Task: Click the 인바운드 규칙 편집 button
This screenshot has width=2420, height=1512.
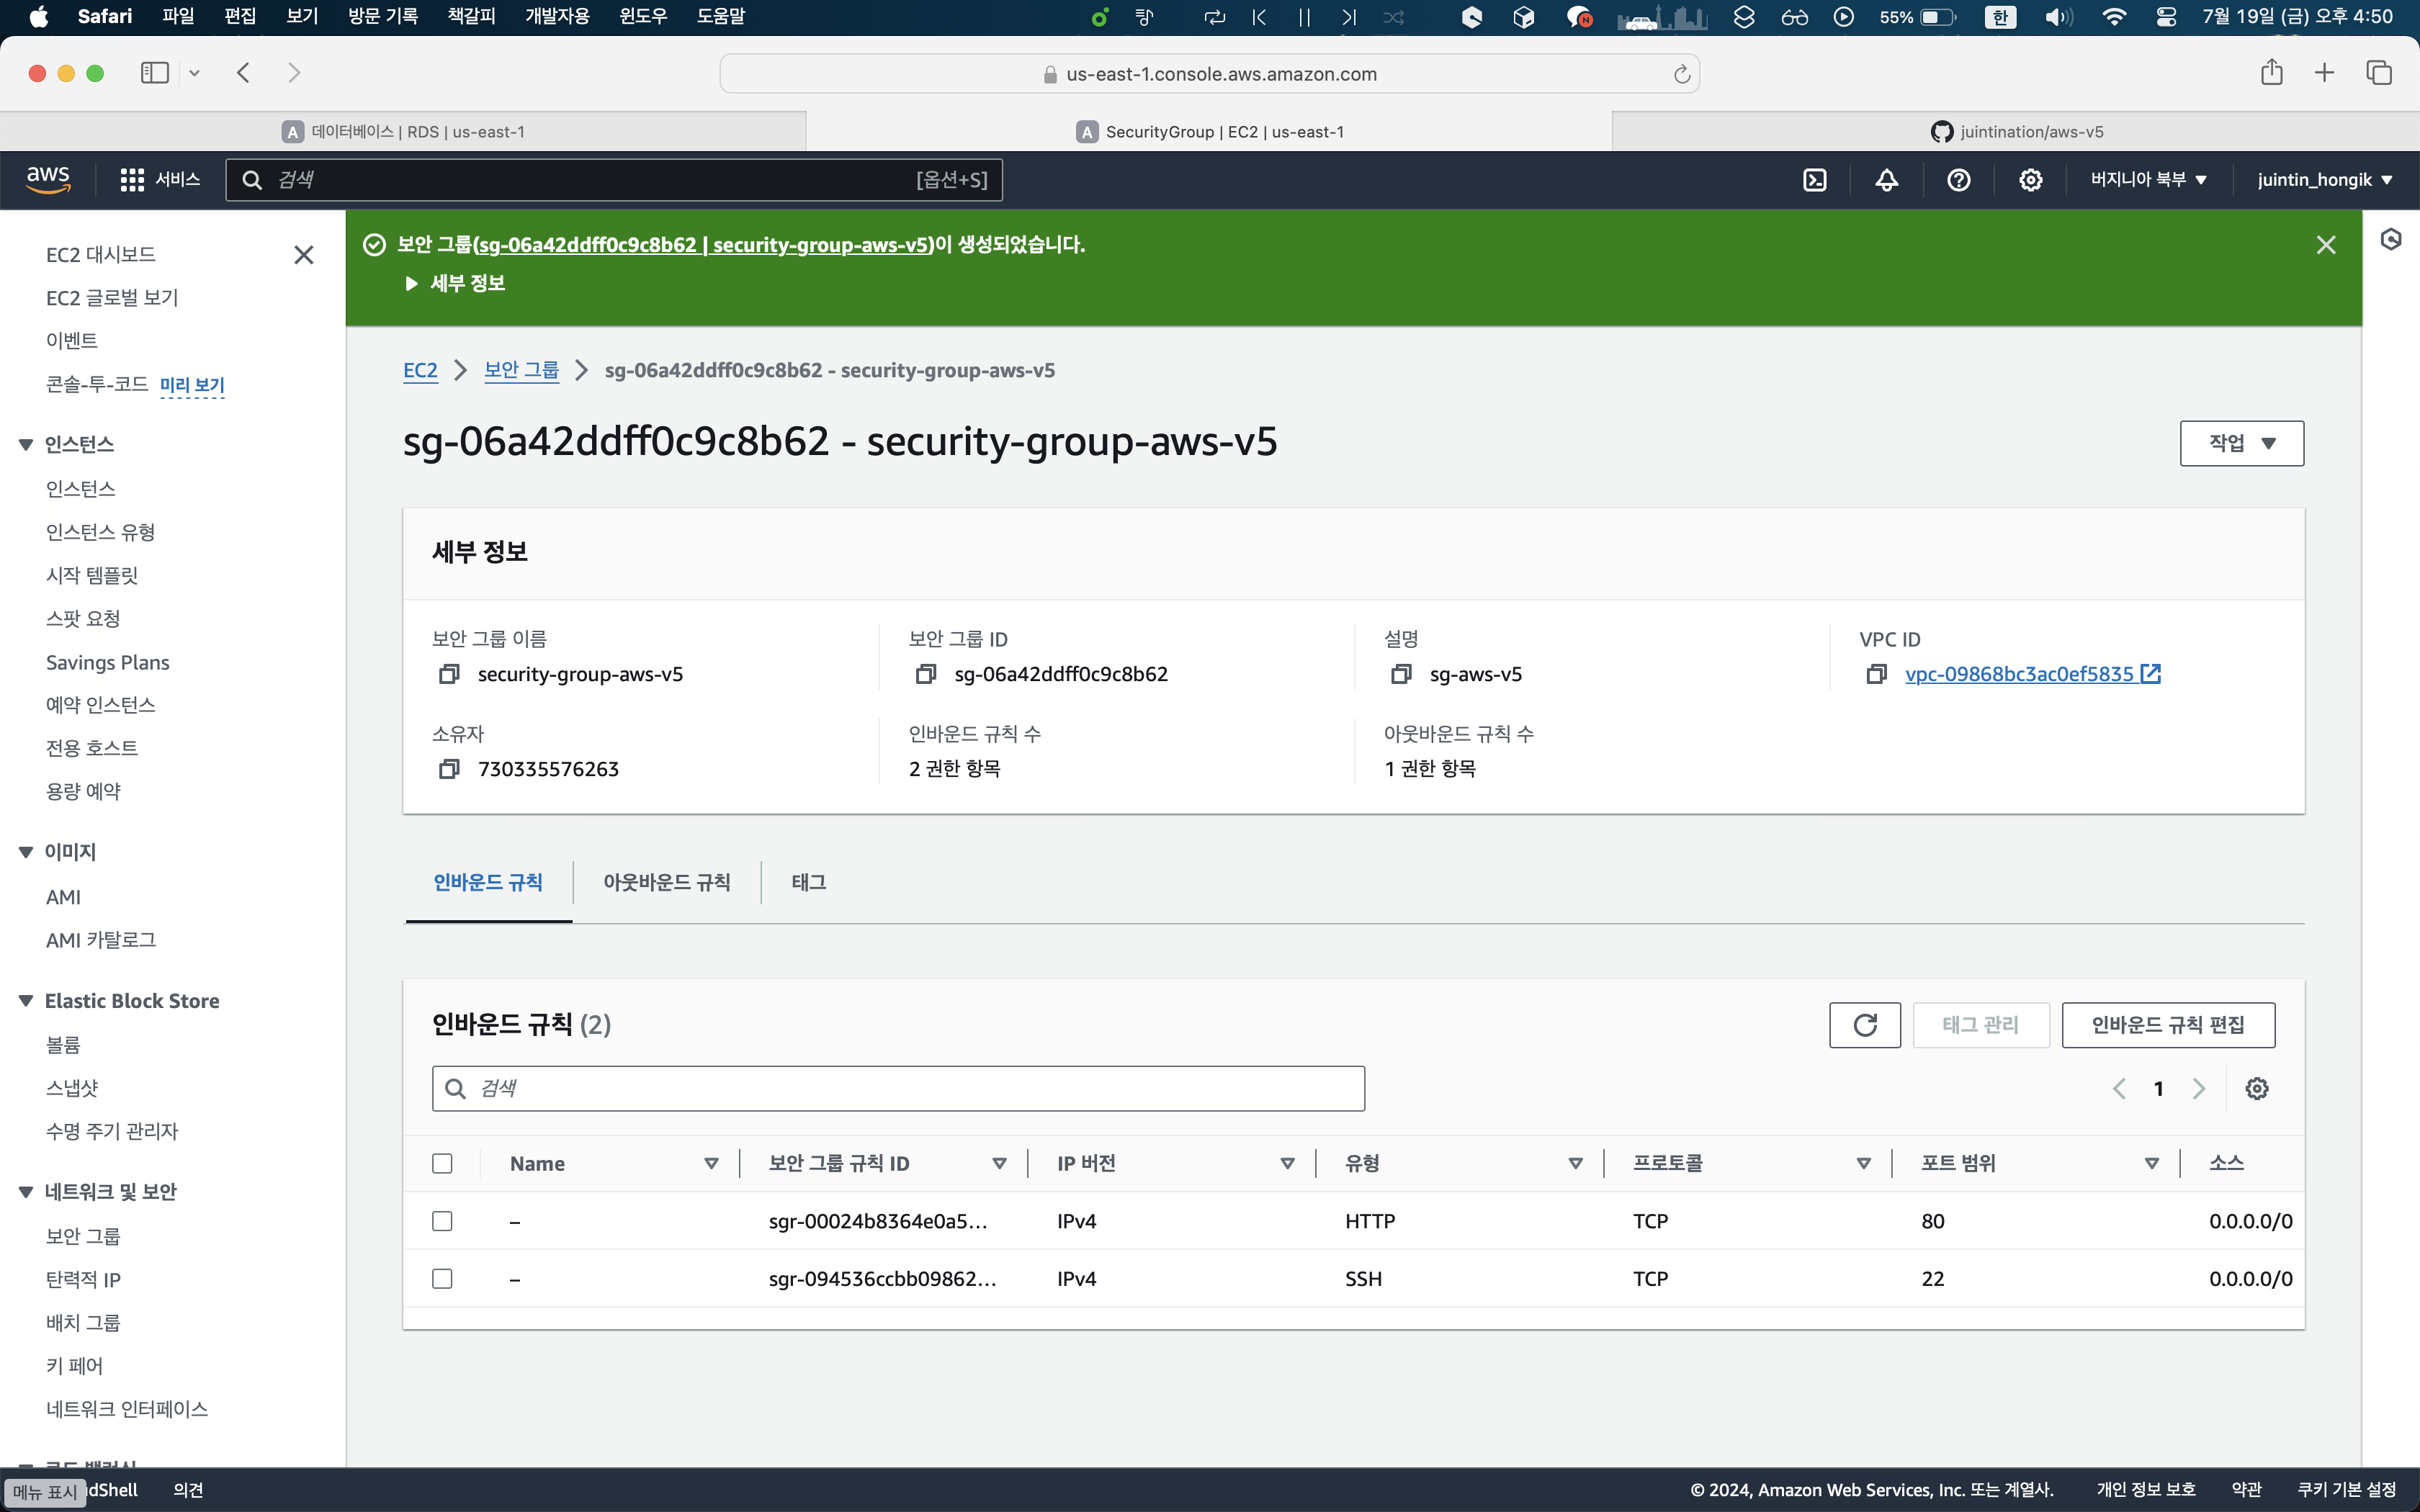Action: pos(2167,1025)
